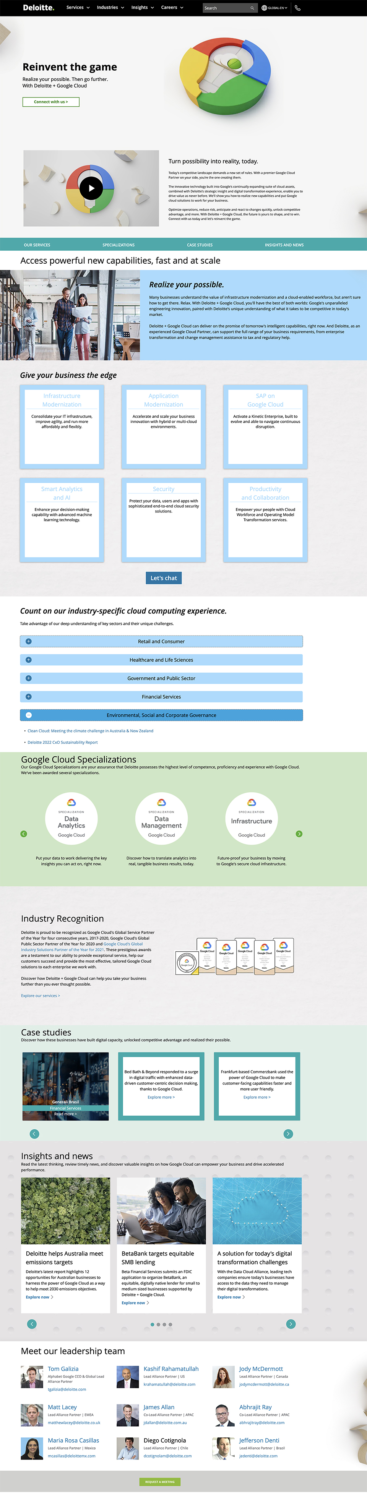The image size is (367, 1497).
Task: Open the SAP on Google Cloud card
Action: coord(265,427)
